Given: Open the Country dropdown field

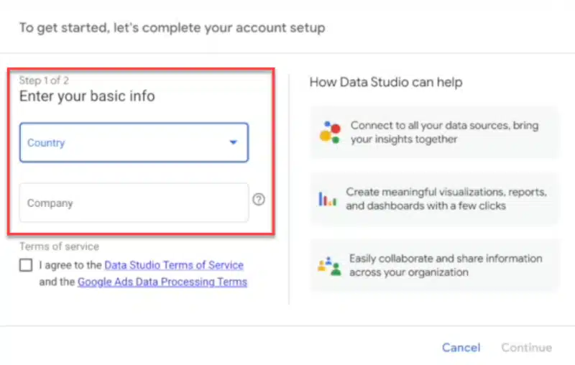Looking at the screenshot, I should (122, 142).
